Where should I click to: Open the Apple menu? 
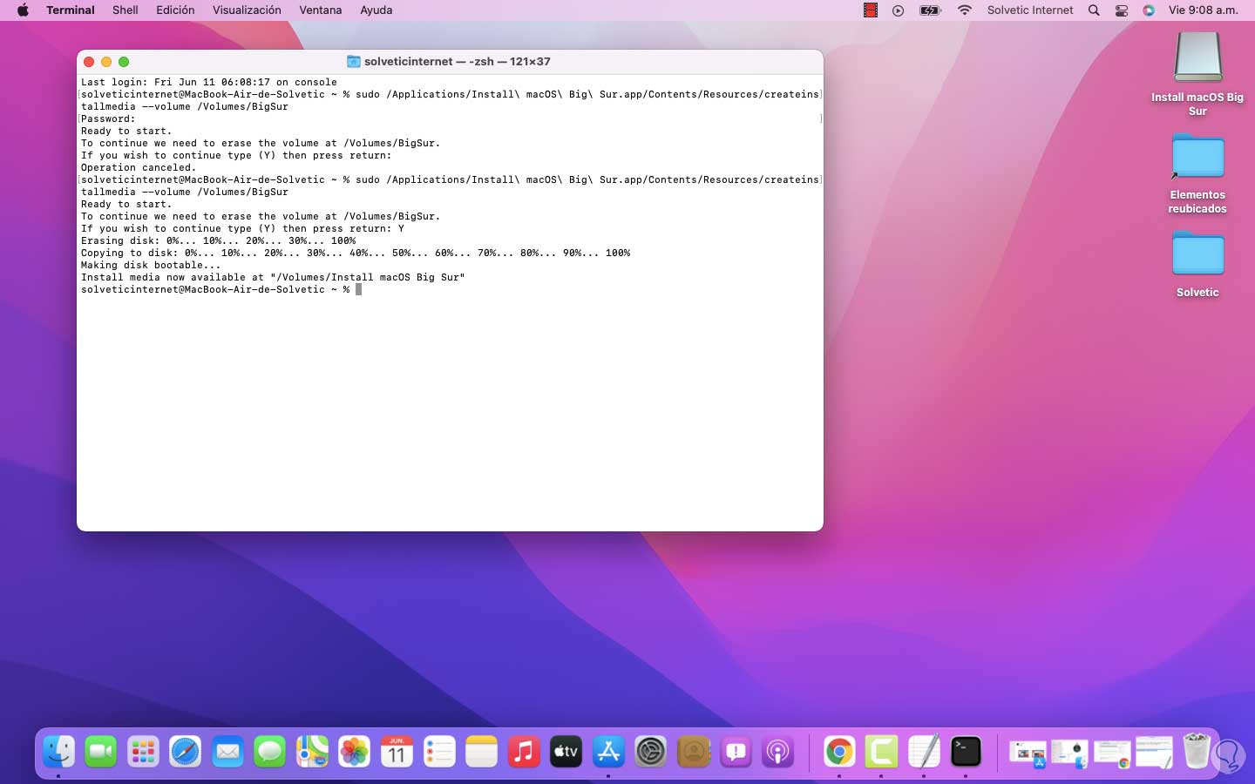click(x=23, y=10)
